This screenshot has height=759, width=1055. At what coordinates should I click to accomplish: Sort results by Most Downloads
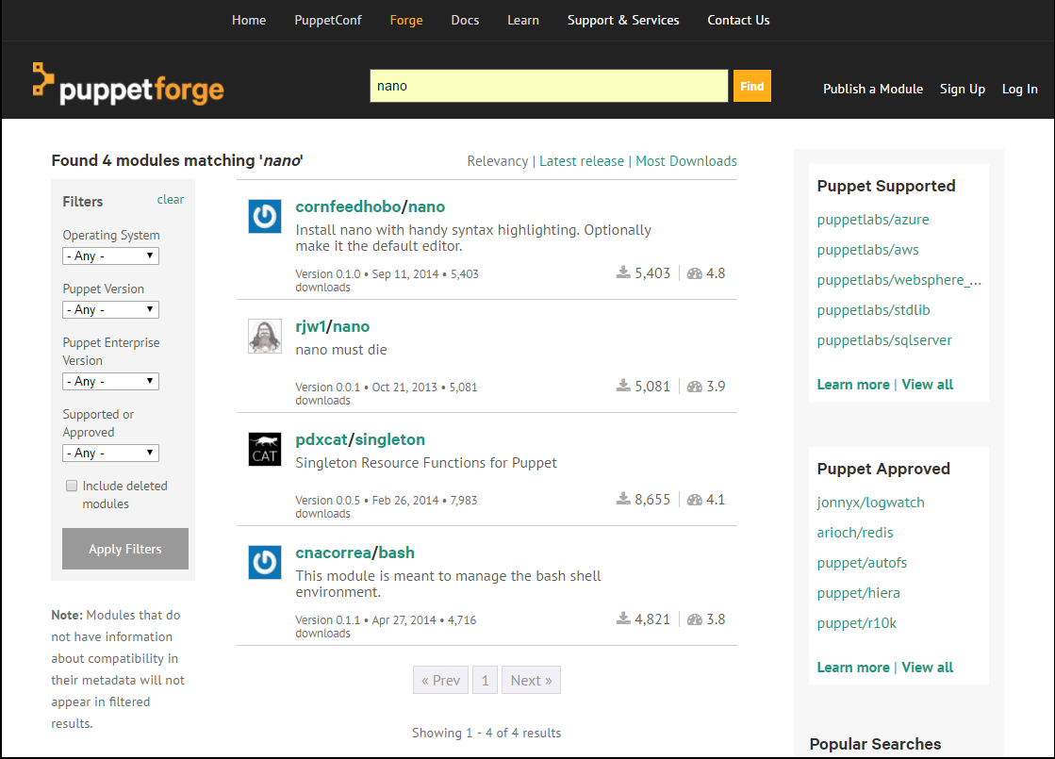click(x=686, y=161)
